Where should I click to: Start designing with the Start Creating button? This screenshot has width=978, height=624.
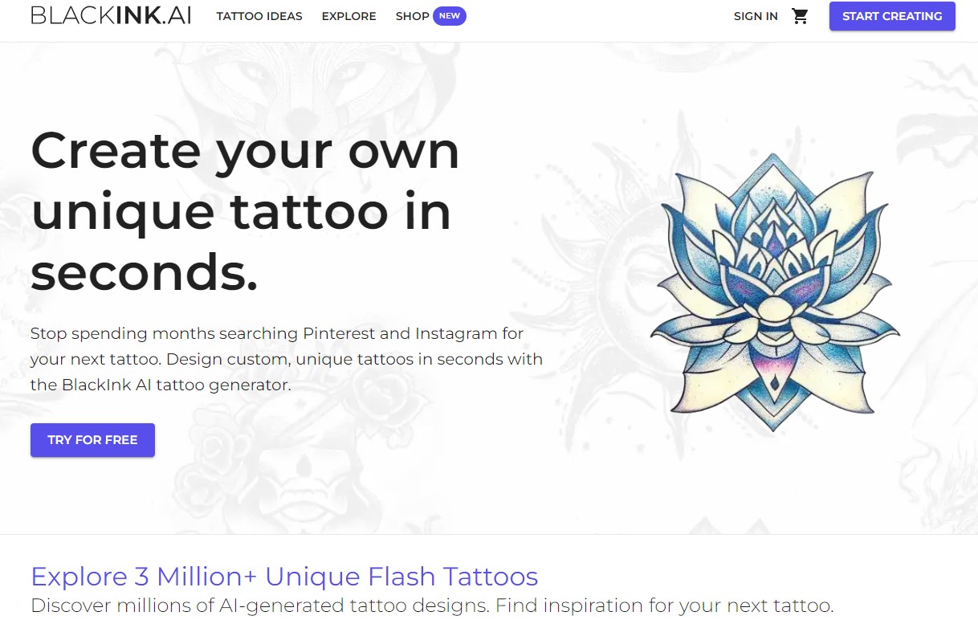(x=892, y=16)
